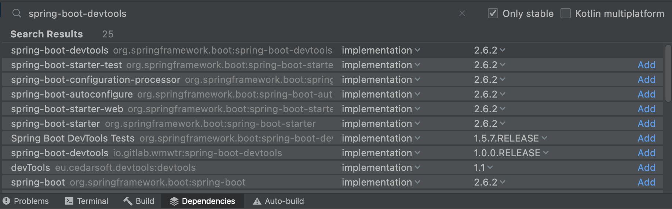Screen dimensions: 672x209
Task: Click the Problems warning icon
Action: (7, 201)
